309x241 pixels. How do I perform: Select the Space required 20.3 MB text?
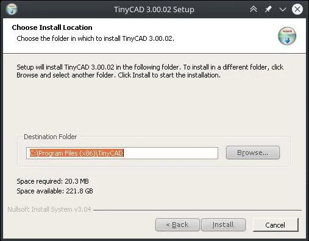click(x=52, y=181)
